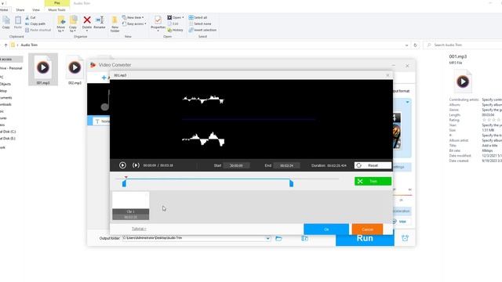Click the next-frame step play button
502x282 pixels.
tap(136, 165)
